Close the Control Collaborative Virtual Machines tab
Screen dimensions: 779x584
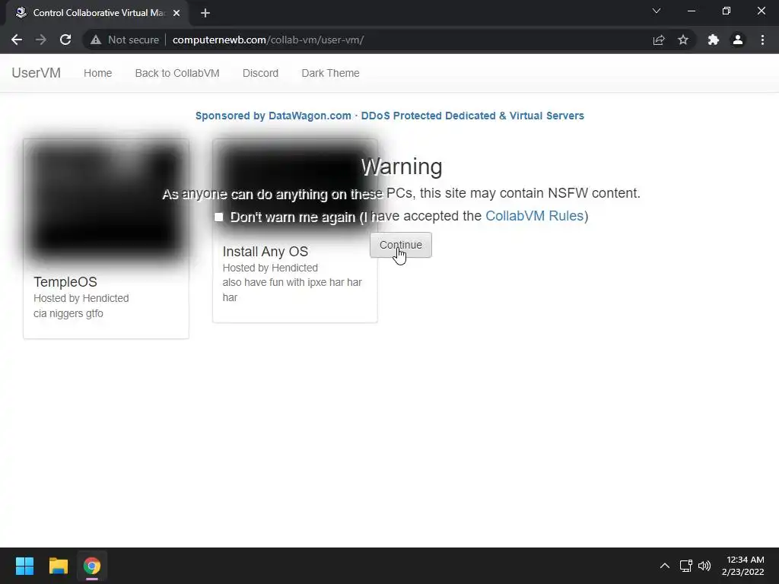click(176, 13)
